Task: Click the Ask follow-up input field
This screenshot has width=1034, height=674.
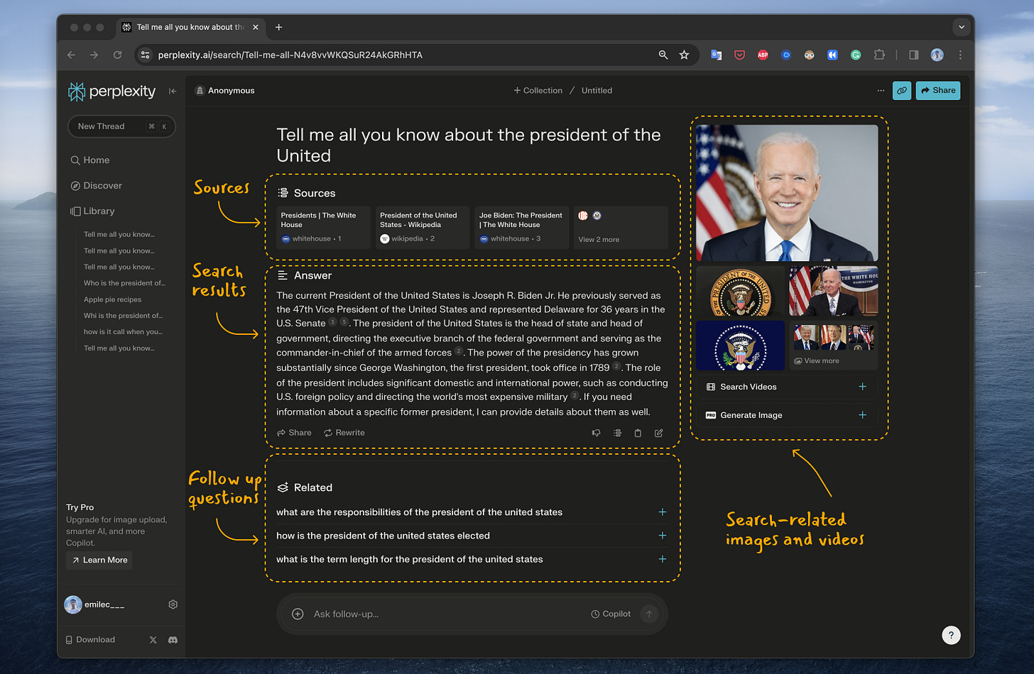Action: tap(447, 614)
